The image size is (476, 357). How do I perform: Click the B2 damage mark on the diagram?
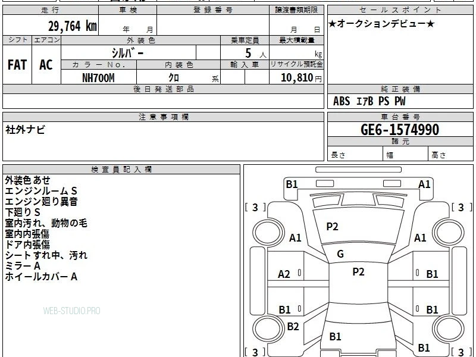293,326
